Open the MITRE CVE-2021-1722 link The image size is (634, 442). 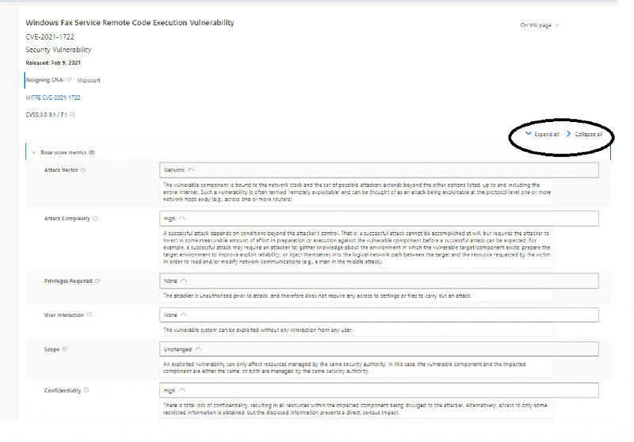pyautogui.click(x=53, y=97)
